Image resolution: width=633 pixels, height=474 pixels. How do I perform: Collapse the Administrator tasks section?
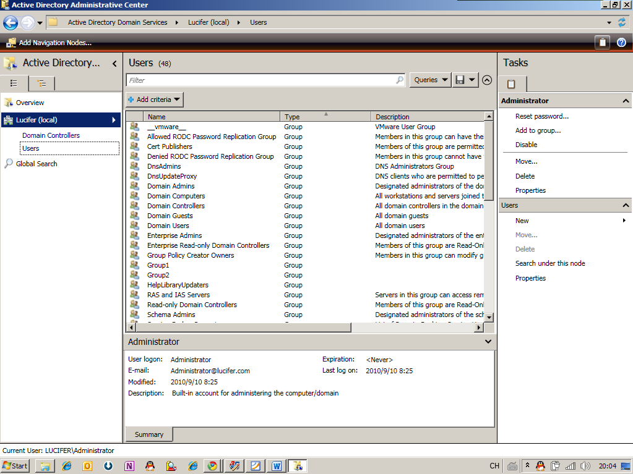[626, 101]
